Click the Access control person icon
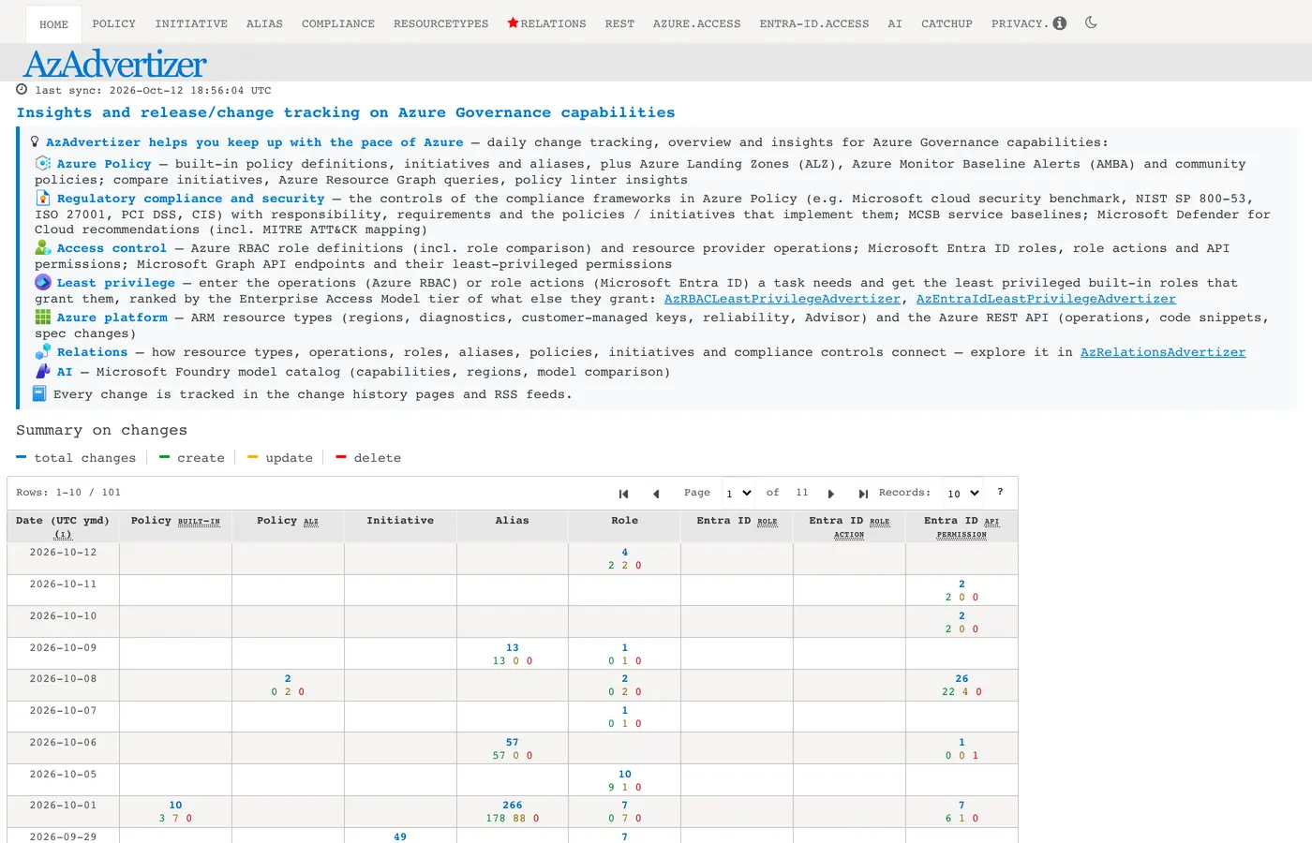1312x843 pixels. click(x=43, y=247)
